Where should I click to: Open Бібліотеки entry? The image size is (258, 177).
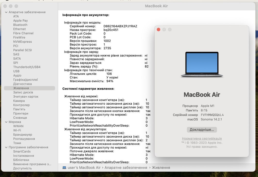(21, 160)
